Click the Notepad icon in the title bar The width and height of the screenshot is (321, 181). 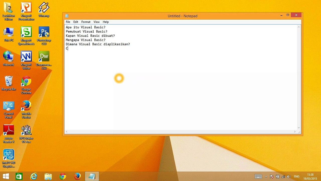click(67, 16)
